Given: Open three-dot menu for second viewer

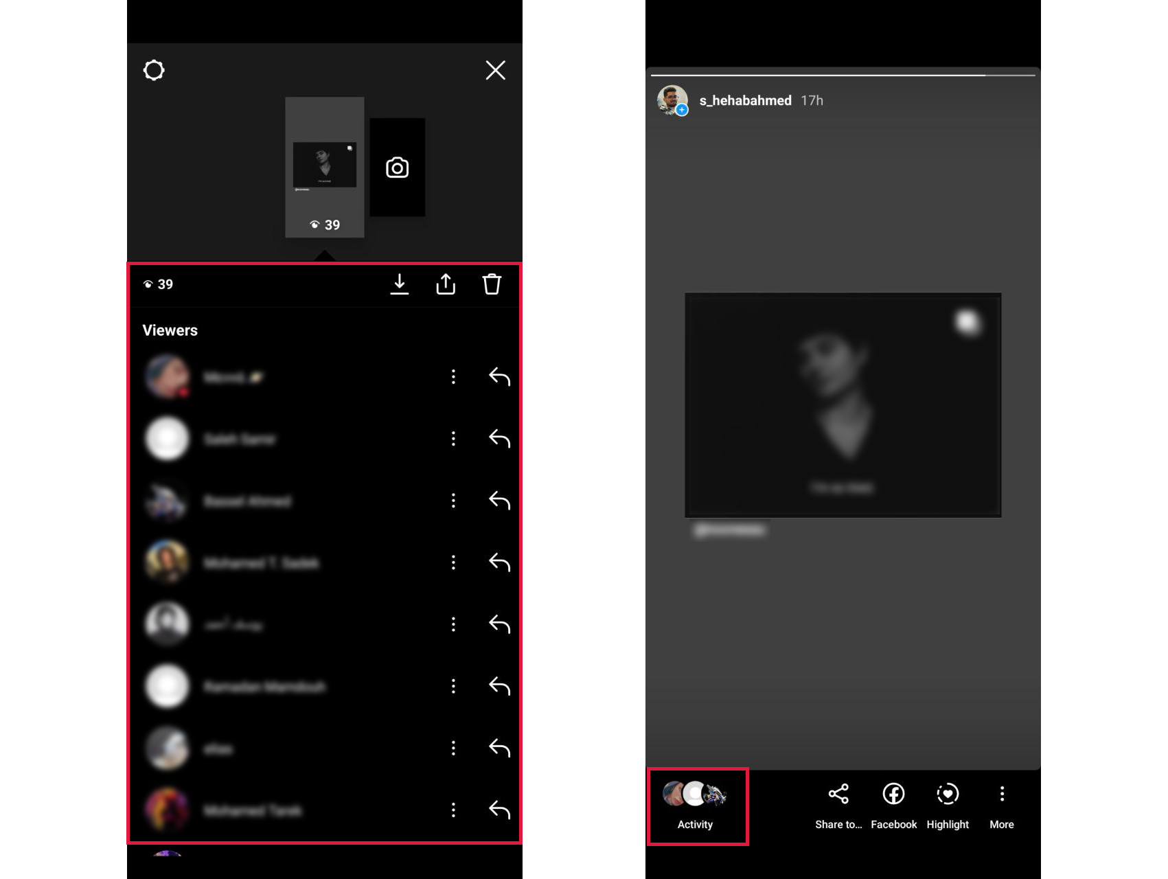Looking at the screenshot, I should point(453,439).
